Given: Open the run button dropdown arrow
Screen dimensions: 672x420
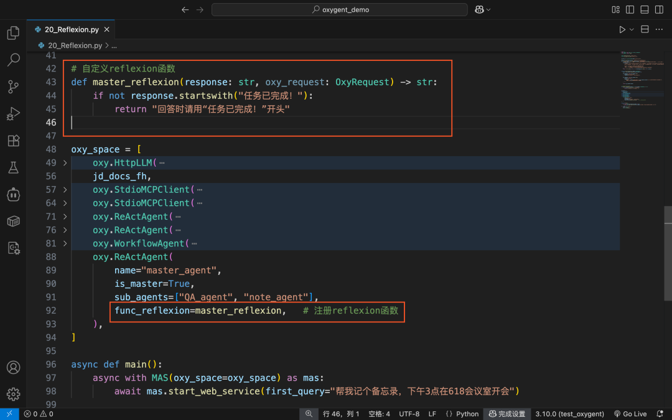Looking at the screenshot, I should (632, 30).
